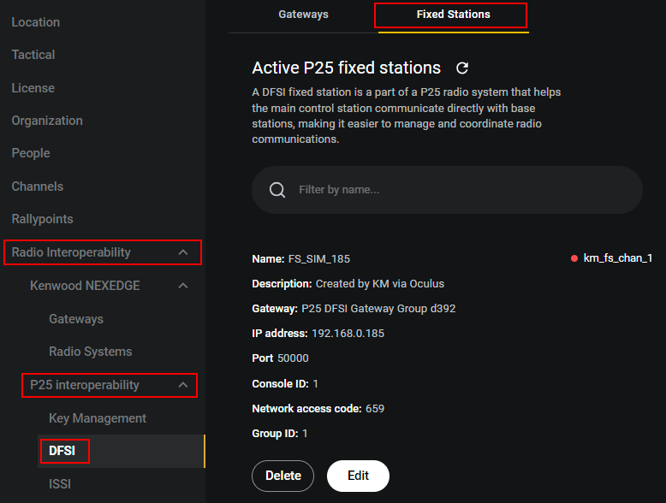The width and height of the screenshot is (666, 503).
Task: Click the red status dot beside km_fs_chan_1
Action: point(574,258)
